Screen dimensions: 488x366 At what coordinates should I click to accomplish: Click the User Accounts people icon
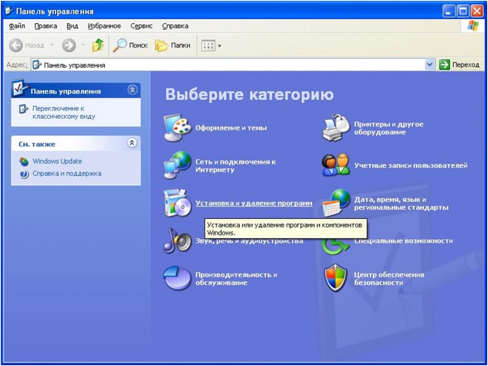click(x=336, y=165)
